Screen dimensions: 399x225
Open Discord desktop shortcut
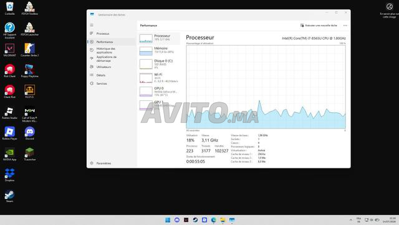[30, 133]
